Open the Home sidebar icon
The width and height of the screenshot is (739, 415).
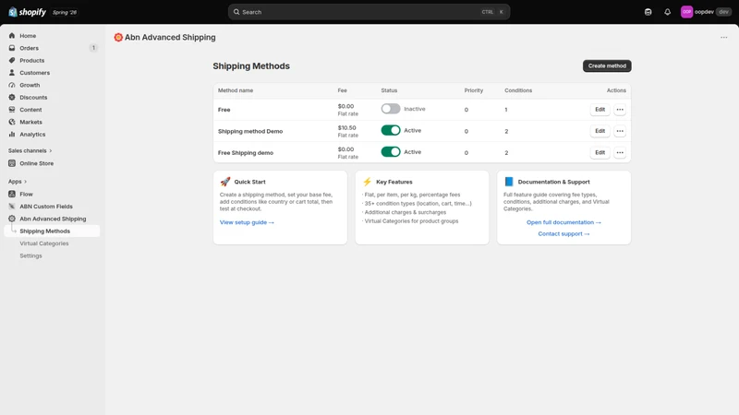12,36
